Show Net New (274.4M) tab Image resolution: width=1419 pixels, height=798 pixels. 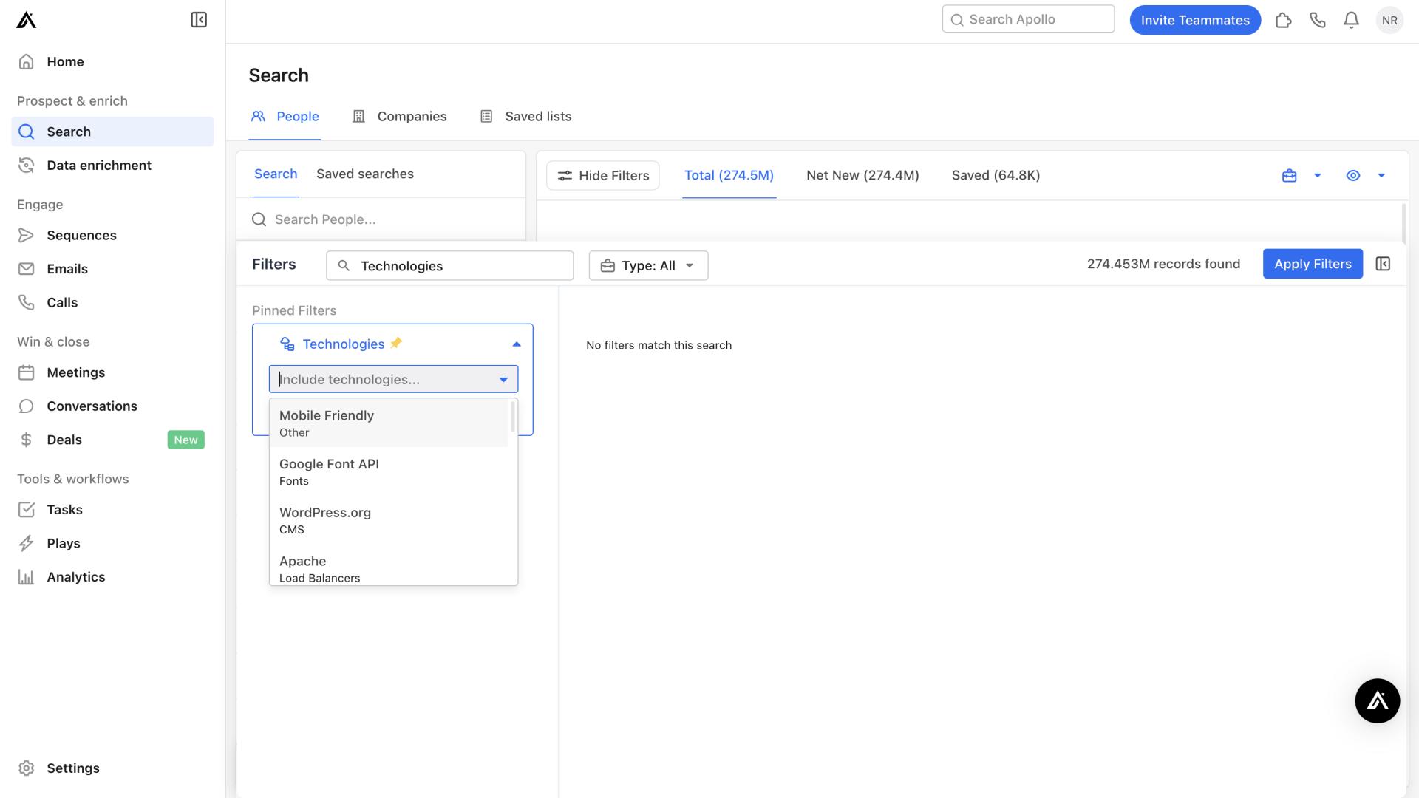coord(862,175)
